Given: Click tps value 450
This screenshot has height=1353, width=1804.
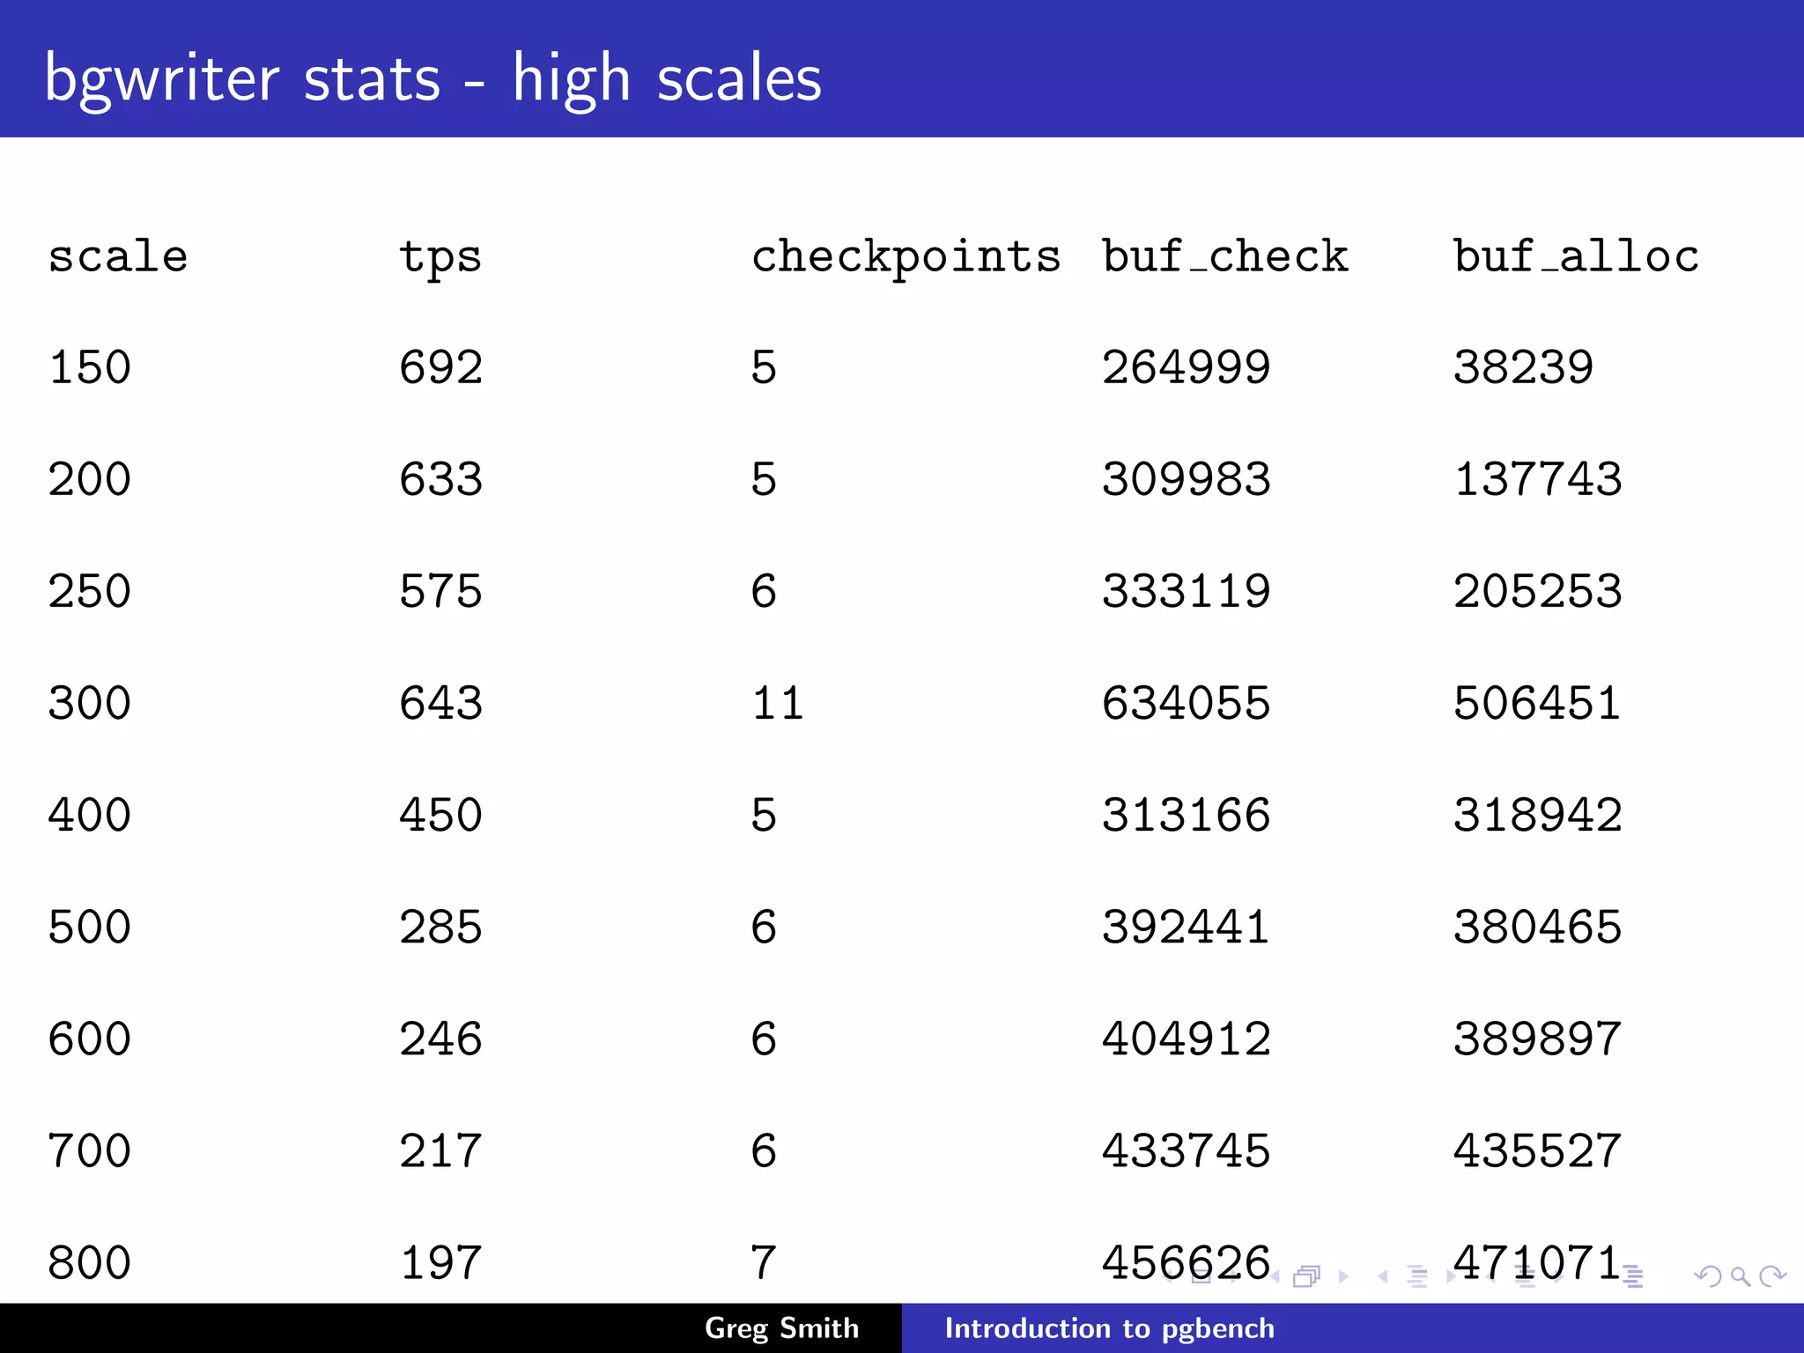Looking at the screenshot, I should tap(440, 815).
